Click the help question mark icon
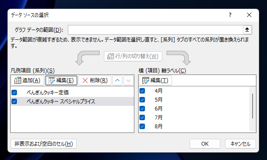Screen dimensions: 267x160 [x=230, y=15]
